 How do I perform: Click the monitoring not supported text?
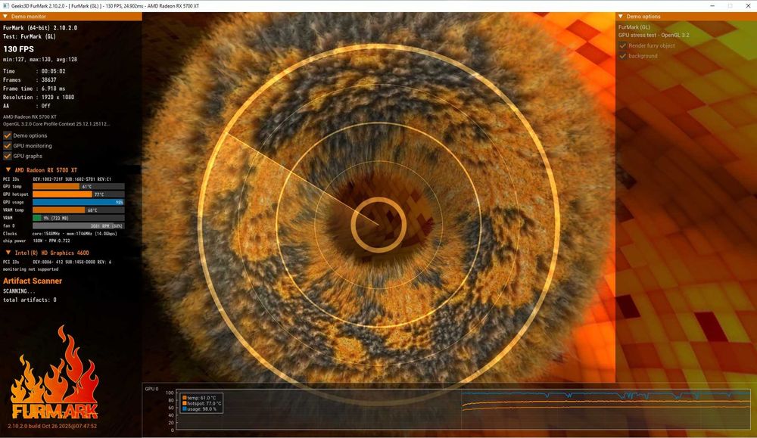30,269
